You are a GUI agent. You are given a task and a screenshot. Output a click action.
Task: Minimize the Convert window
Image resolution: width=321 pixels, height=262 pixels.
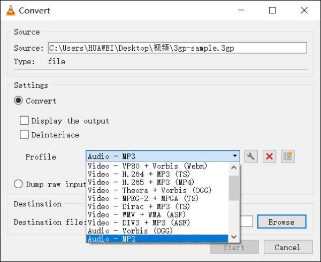[241, 10]
